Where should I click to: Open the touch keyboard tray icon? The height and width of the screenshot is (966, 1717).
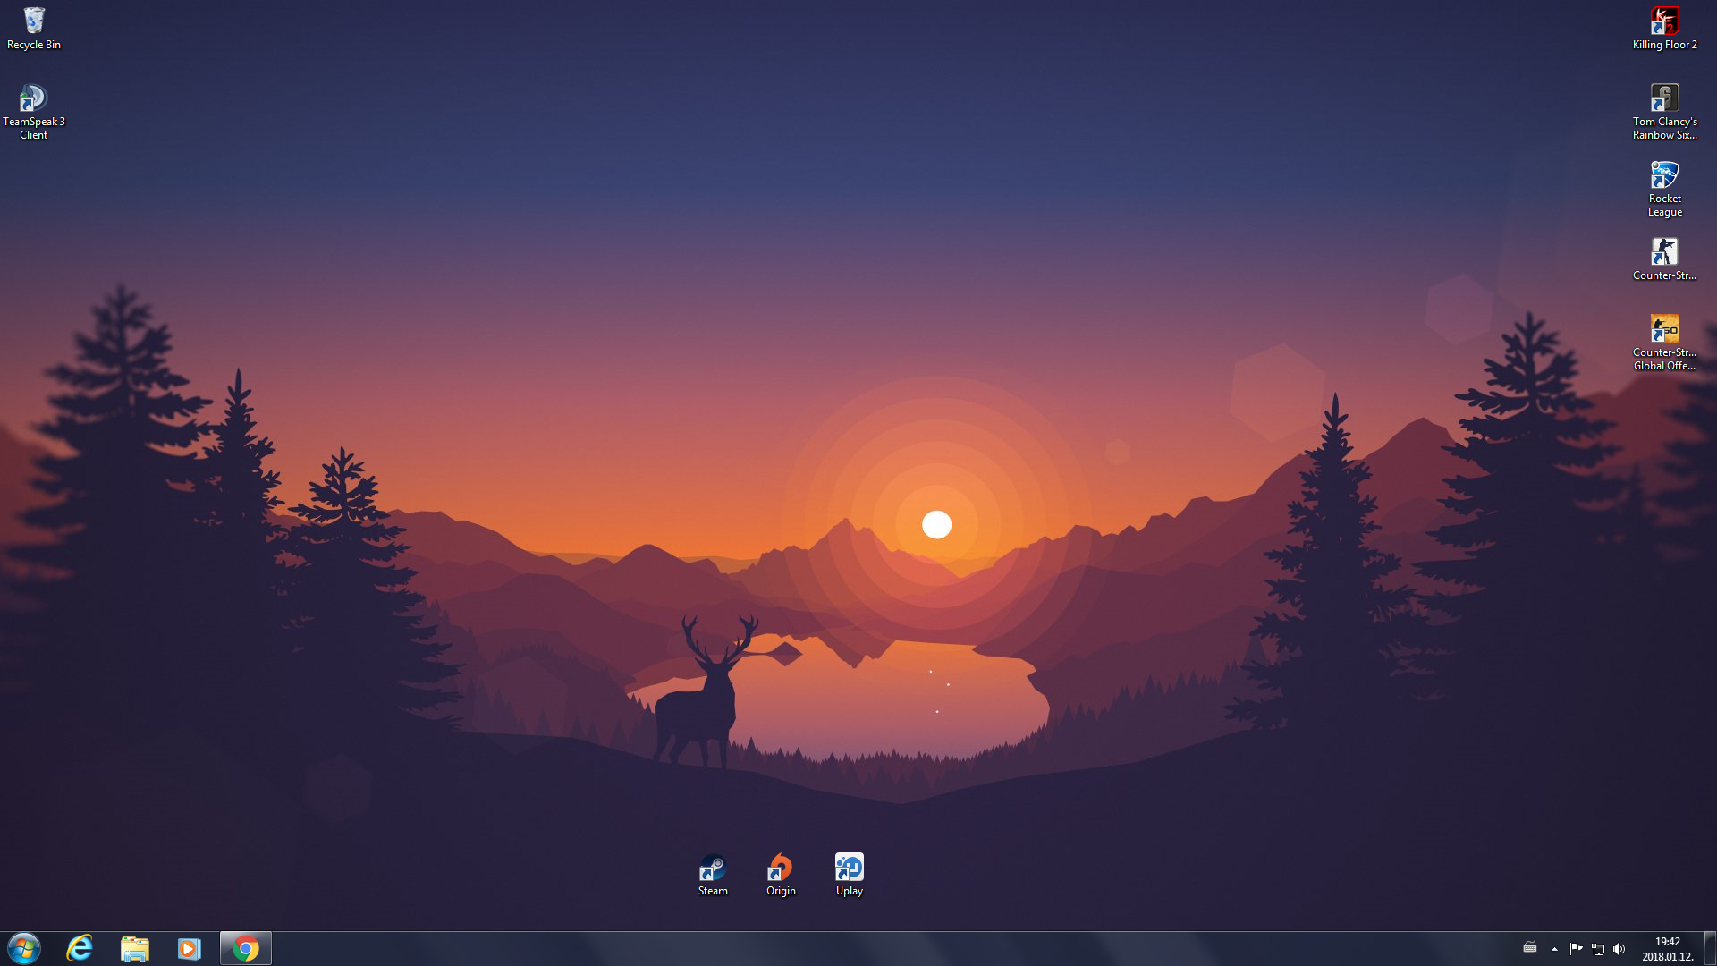click(1530, 948)
